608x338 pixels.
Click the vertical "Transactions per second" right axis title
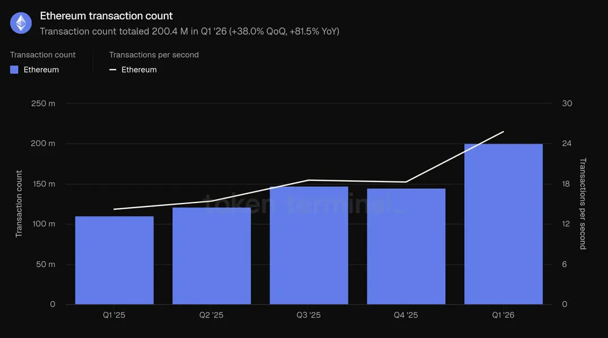point(583,204)
